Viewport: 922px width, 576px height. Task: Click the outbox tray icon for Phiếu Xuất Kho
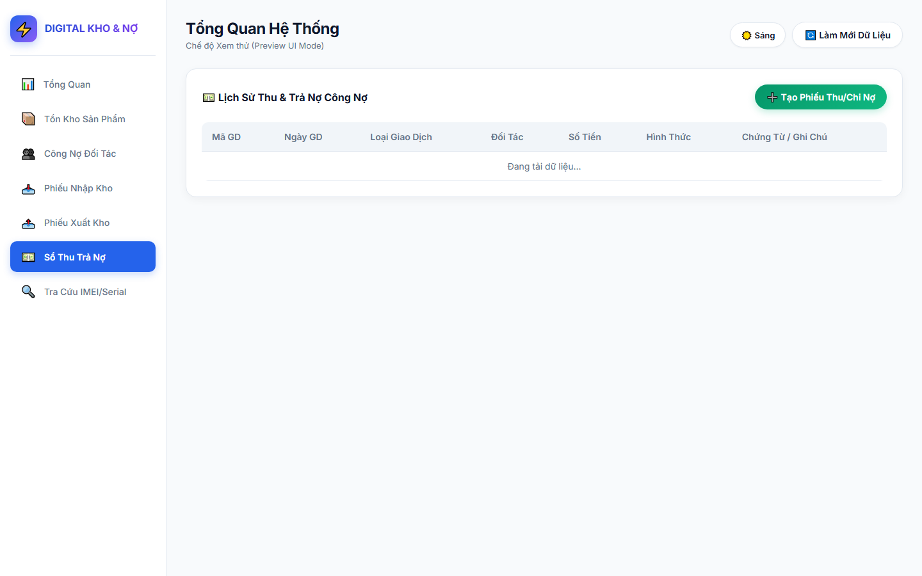coord(28,223)
